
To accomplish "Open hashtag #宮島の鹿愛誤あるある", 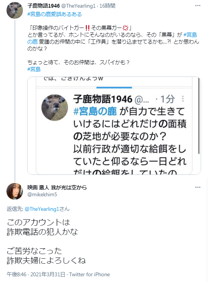I will pos(54,14).
